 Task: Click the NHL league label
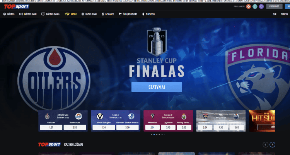coord(221,115)
